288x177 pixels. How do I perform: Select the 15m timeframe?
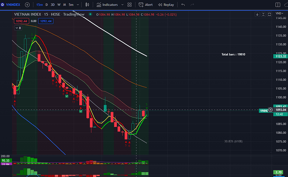39,5
